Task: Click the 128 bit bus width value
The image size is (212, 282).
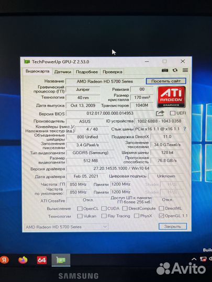Action: [168, 152]
